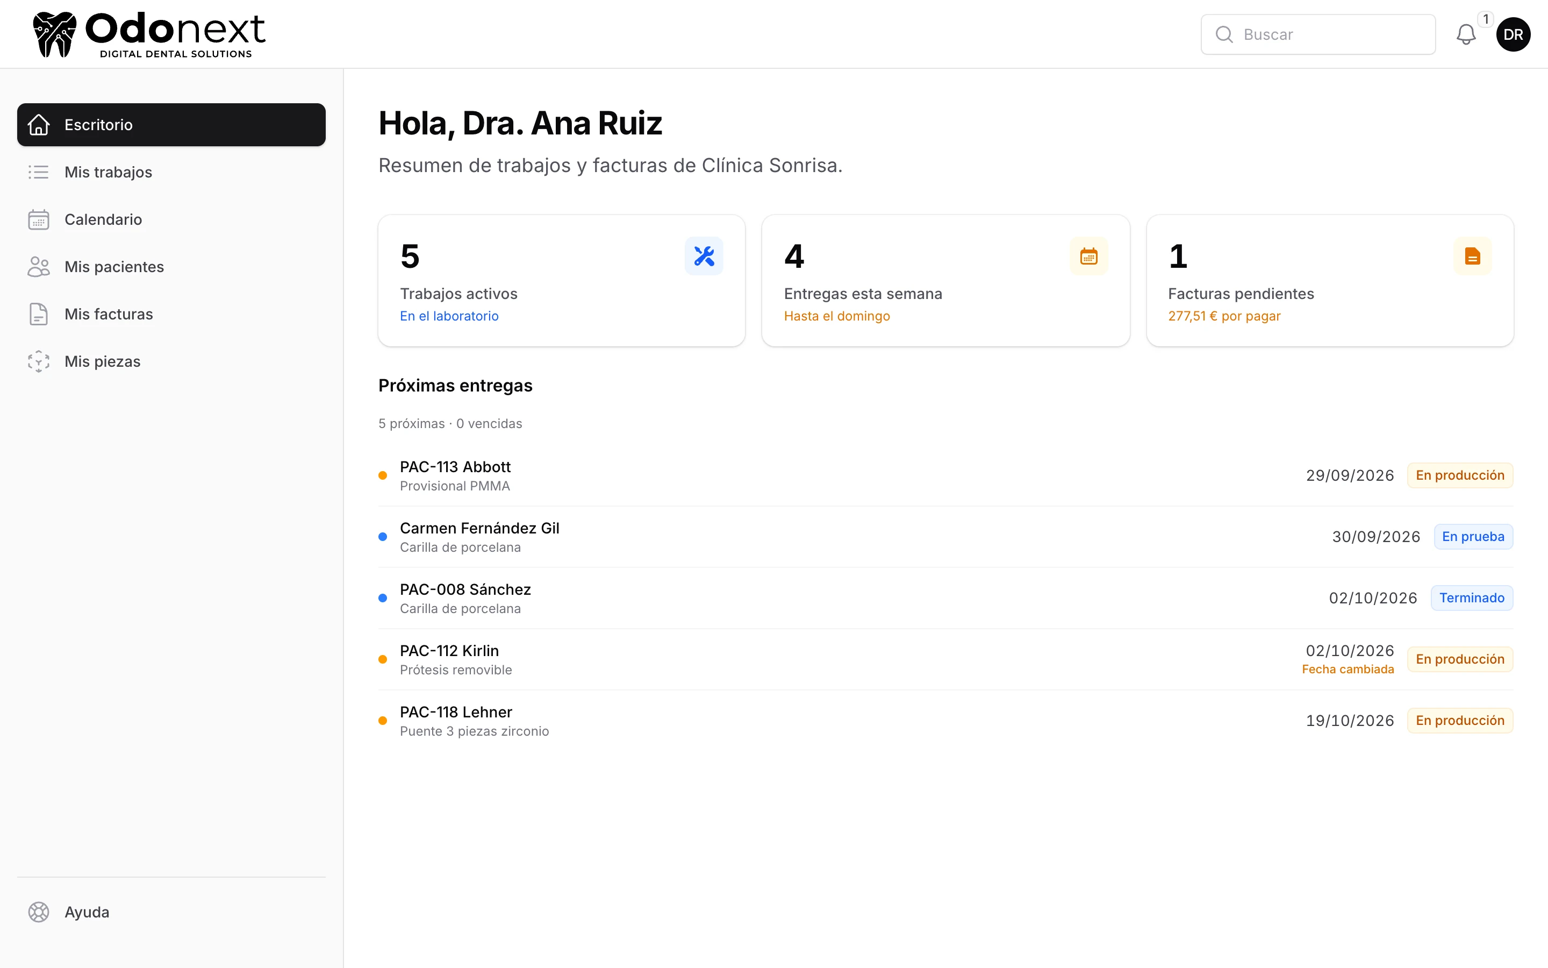The height and width of the screenshot is (968, 1548).
Task: Open Calendario from the sidebar
Action: click(171, 219)
